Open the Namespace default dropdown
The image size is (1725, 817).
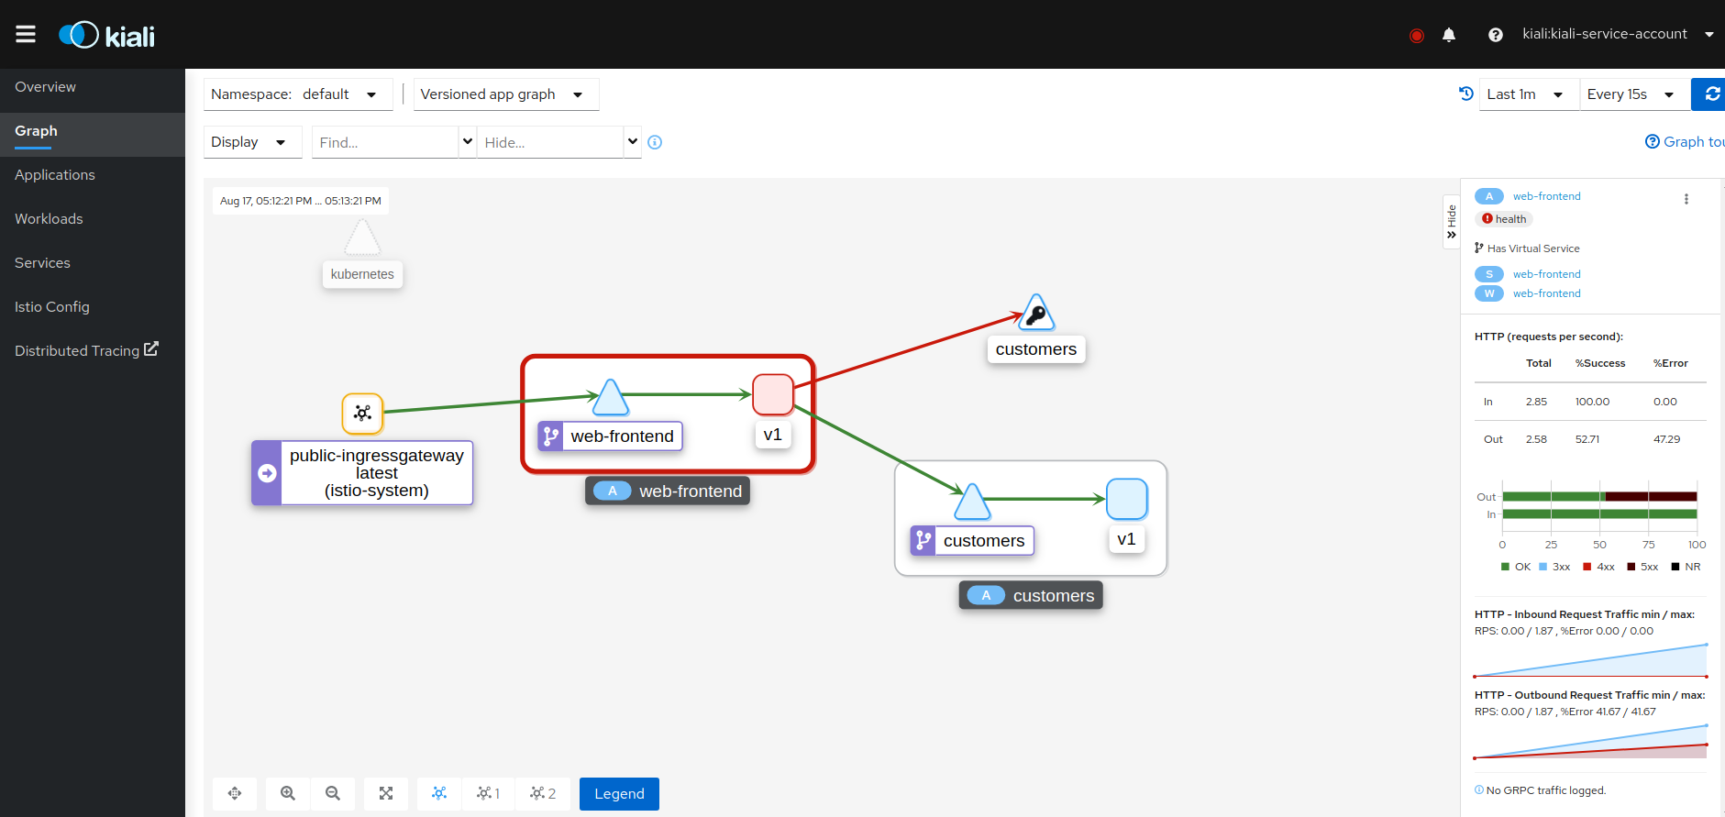coord(297,94)
